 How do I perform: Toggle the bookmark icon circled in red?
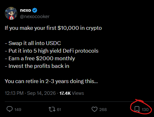coord(137,109)
